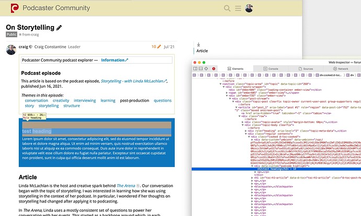Click the from-craig category badge

[29, 34]
